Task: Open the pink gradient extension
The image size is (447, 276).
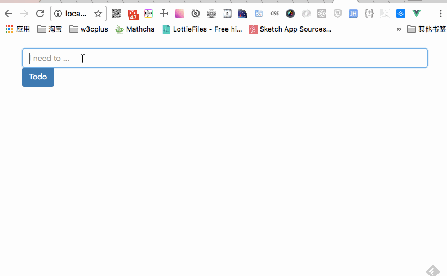Action: point(180,14)
